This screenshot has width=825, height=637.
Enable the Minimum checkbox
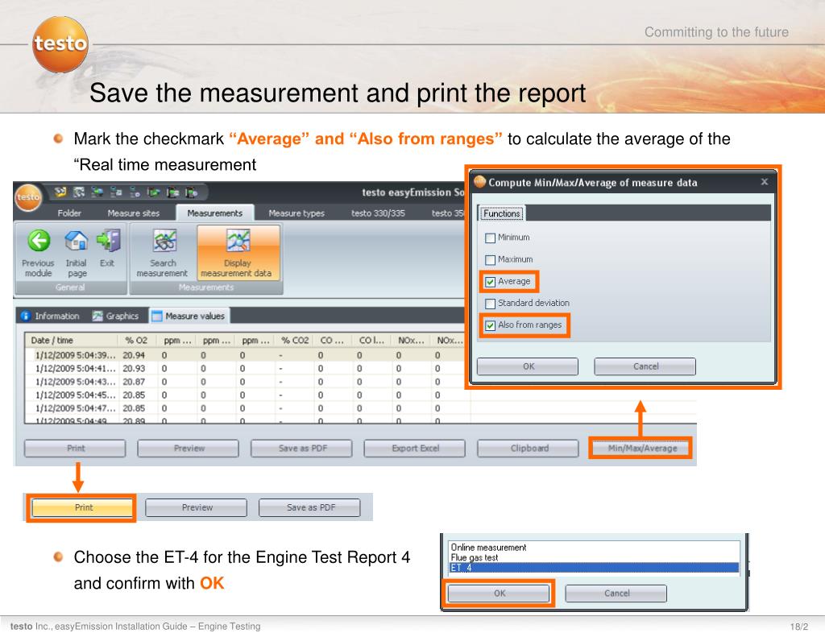(491, 238)
